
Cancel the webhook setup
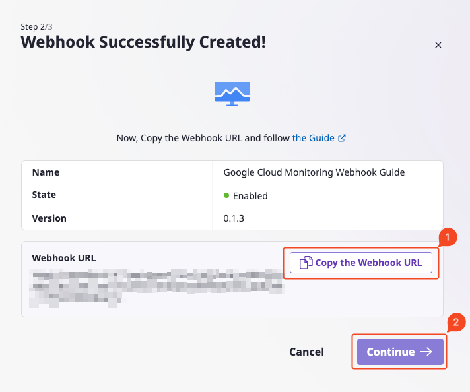pos(306,352)
